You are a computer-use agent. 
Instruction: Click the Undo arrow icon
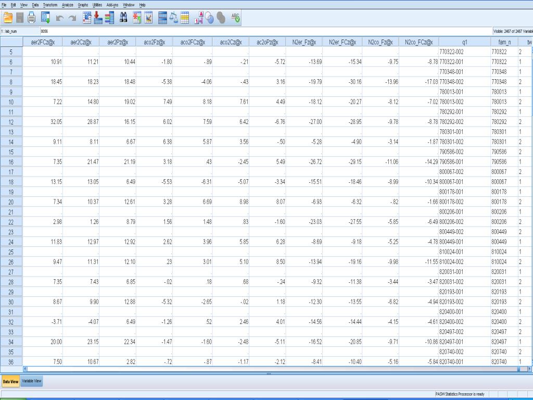click(60, 18)
